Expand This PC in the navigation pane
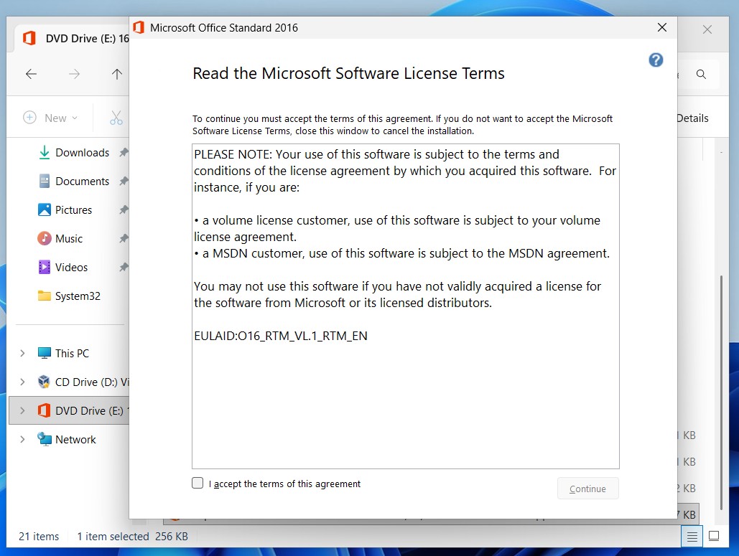Viewport: 739px width, 556px height. click(x=22, y=353)
